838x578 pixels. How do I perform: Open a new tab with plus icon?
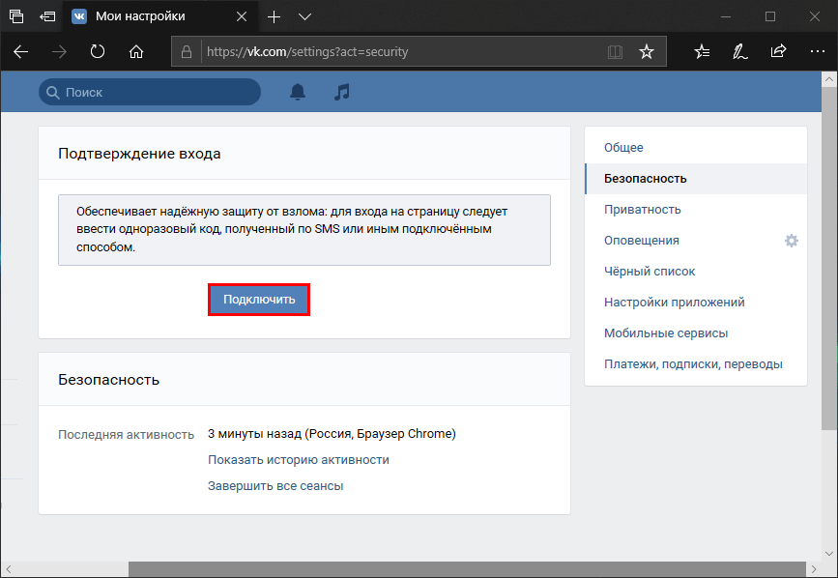coord(274,16)
